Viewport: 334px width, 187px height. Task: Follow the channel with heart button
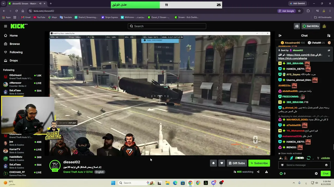click(222, 163)
